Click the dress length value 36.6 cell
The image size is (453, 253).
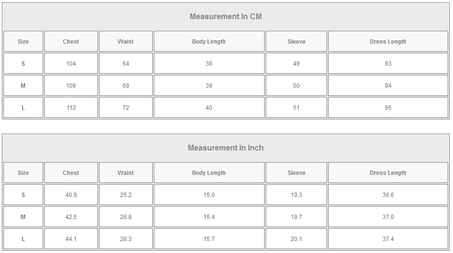pyautogui.click(x=388, y=195)
